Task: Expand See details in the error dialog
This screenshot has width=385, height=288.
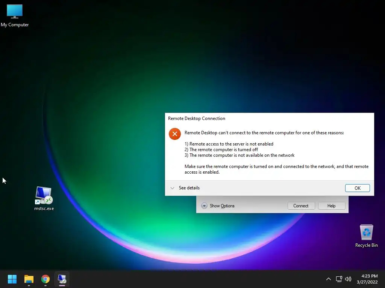Action: (185, 188)
